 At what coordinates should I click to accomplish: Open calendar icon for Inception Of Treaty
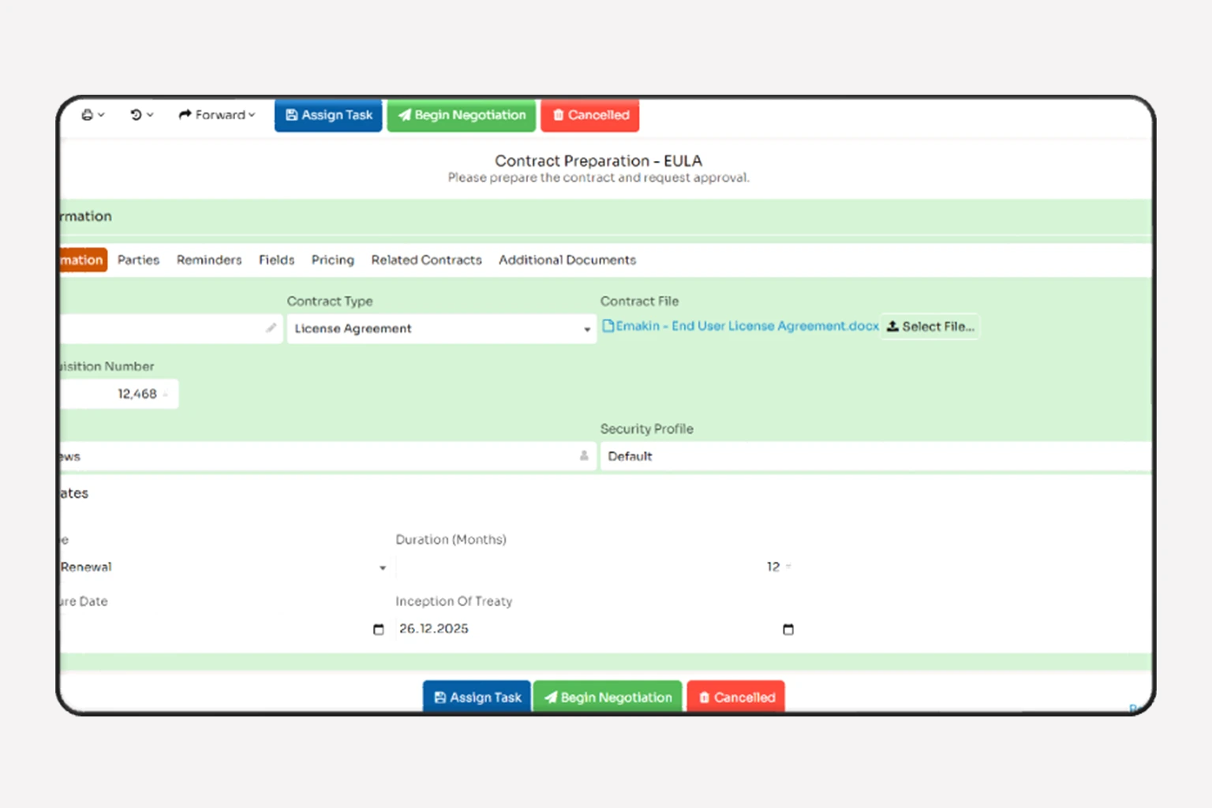(787, 629)
